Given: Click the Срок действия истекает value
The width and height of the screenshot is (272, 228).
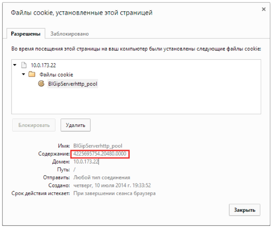Looking at the screenshot, I should 114,193.
